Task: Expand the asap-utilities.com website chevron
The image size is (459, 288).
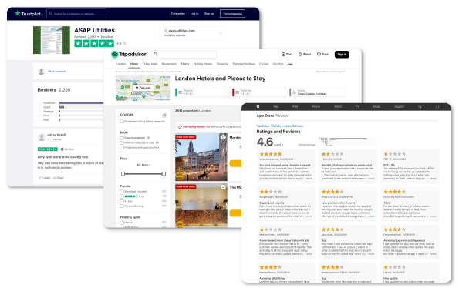Action: point(221,33)
